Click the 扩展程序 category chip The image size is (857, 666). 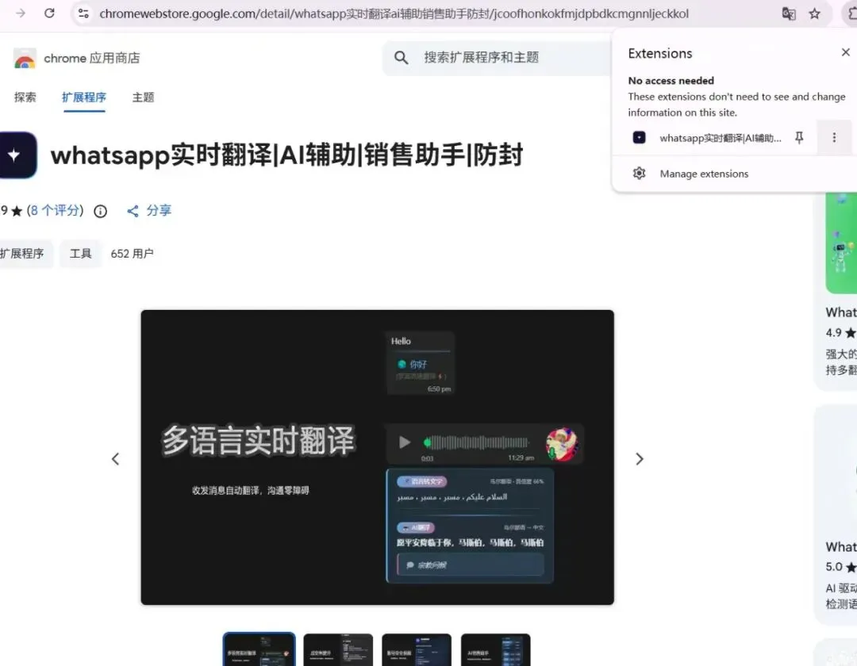coord(25,254)
